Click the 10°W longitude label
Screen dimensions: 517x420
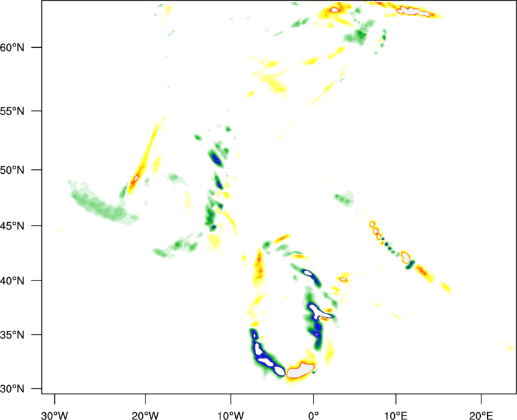pos(231,415)
